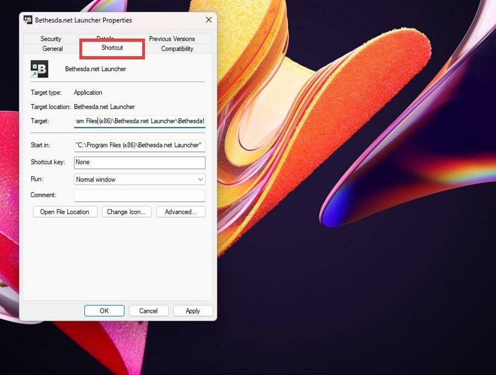Confirm changes with the OK button
The width and height of the screenshot is (496, 375).
tap(104, 311)
